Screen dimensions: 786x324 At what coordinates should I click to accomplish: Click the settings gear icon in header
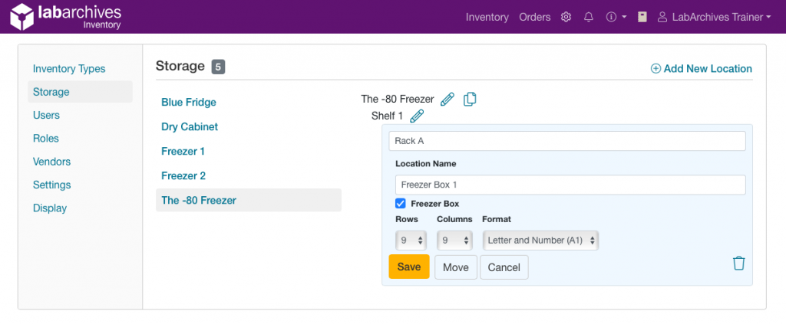[x=566, y=17]
